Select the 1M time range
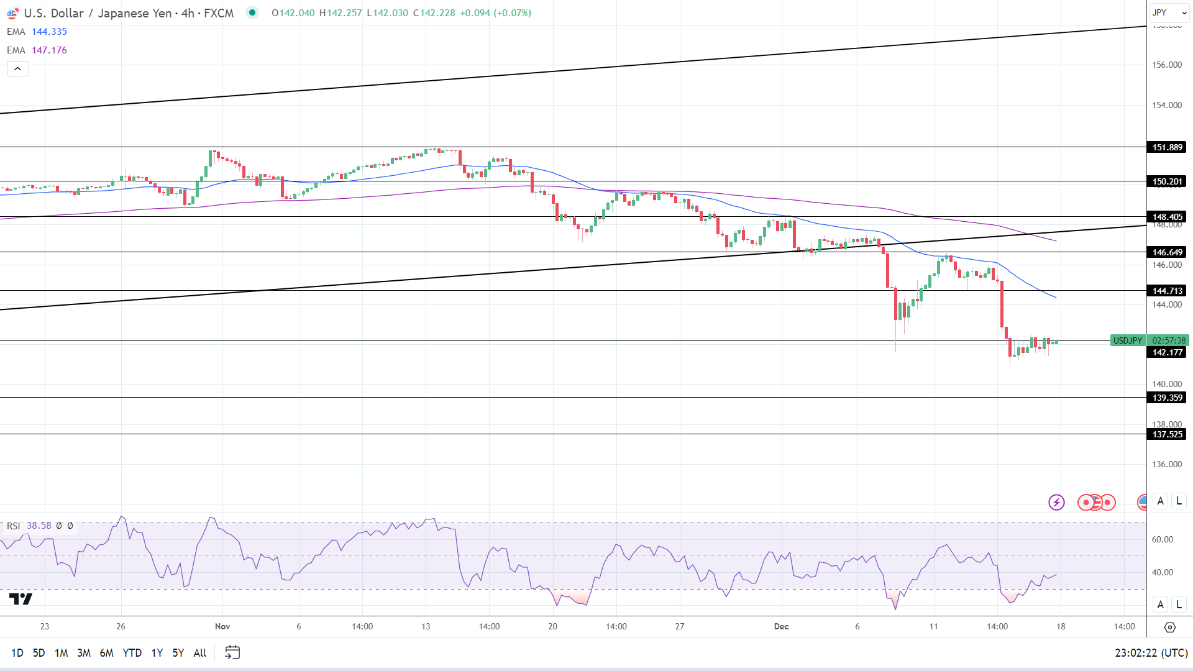Image resolution: width=1193 pixels, height=671 pixels. tap(61, 652)
